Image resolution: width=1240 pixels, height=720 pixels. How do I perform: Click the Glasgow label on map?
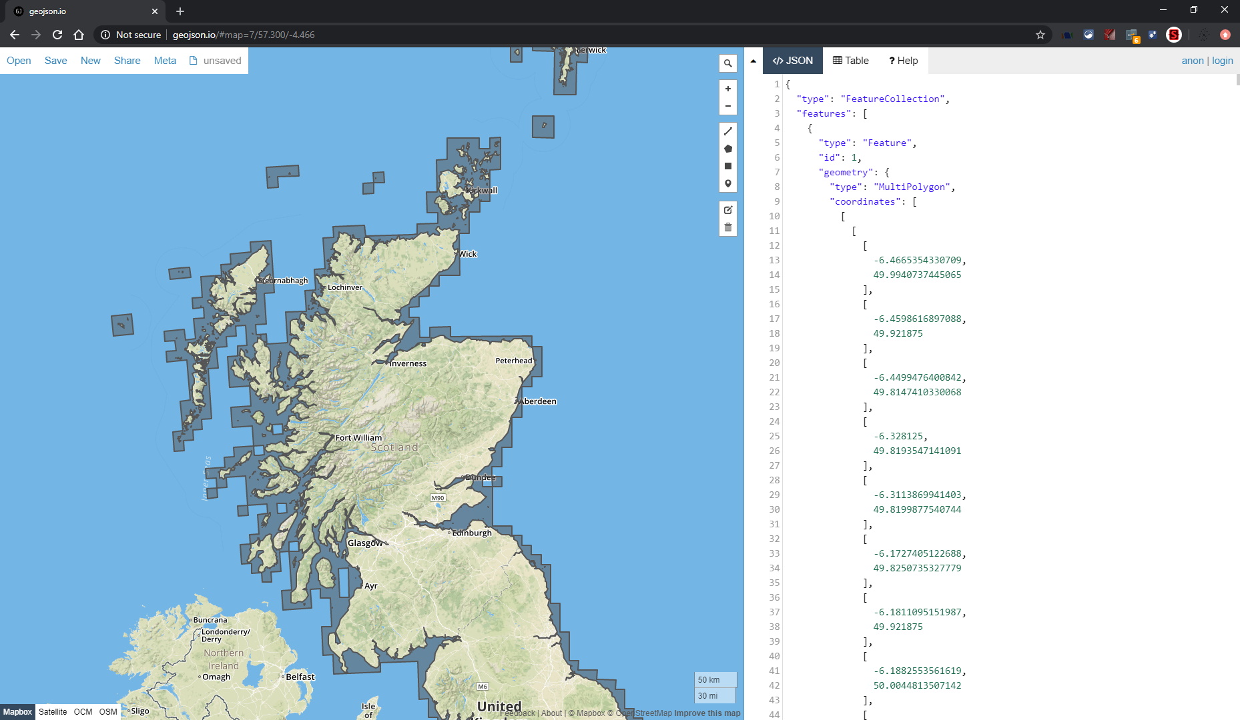(365, 543)
